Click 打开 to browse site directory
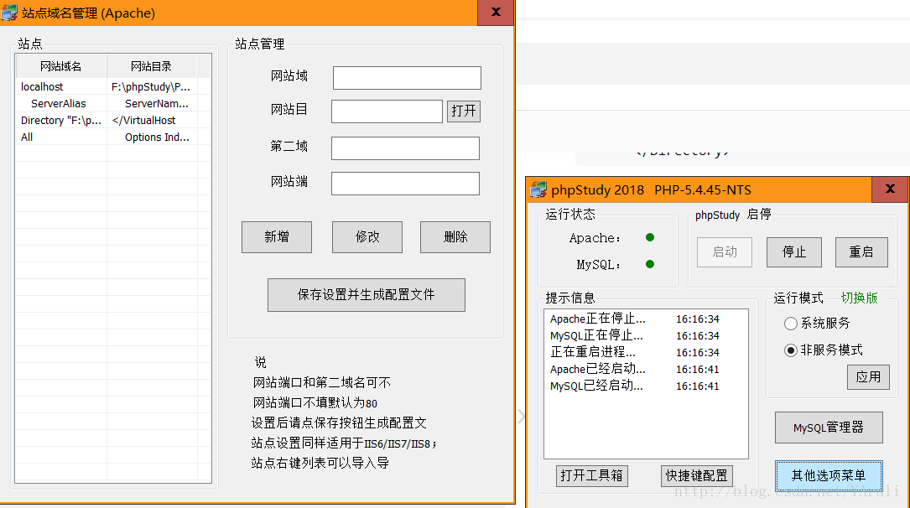Screen dimensions: 910x508 464,111
